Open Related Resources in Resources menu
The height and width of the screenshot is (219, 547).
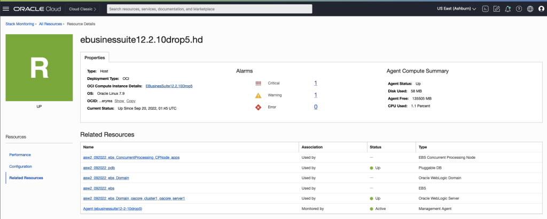(26, 178)
